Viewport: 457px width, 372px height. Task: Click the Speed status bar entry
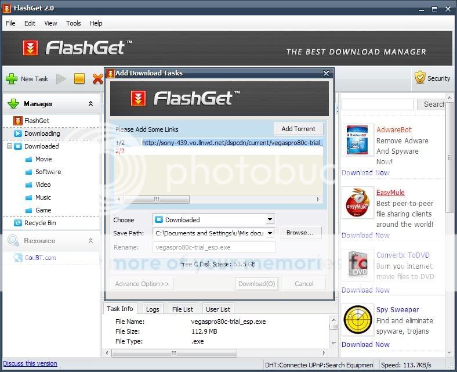click(406, 365)
